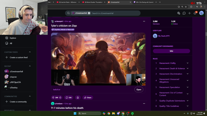Open the twitch.tv clip with Open button
207x116 pixels.
139,90
